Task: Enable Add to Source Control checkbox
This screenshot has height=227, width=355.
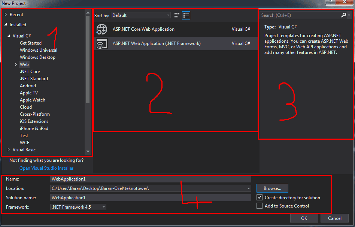Action: pyautogui.click(x=260, y=206)
